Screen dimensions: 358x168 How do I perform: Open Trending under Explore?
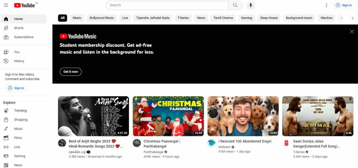[24, 110]
